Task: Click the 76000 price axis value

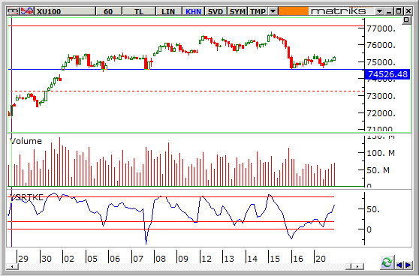Action: point(381,45)
